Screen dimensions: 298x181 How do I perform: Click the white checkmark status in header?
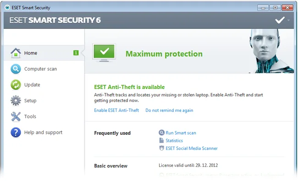280,20
